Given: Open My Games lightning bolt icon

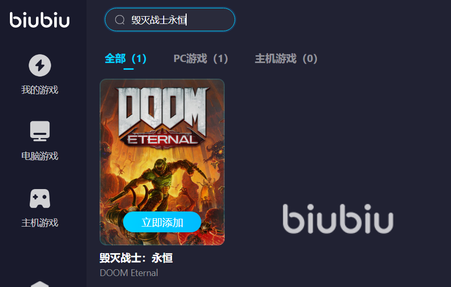Looking at the screenshot, I should pyautogui.click(x=40, y=65).
